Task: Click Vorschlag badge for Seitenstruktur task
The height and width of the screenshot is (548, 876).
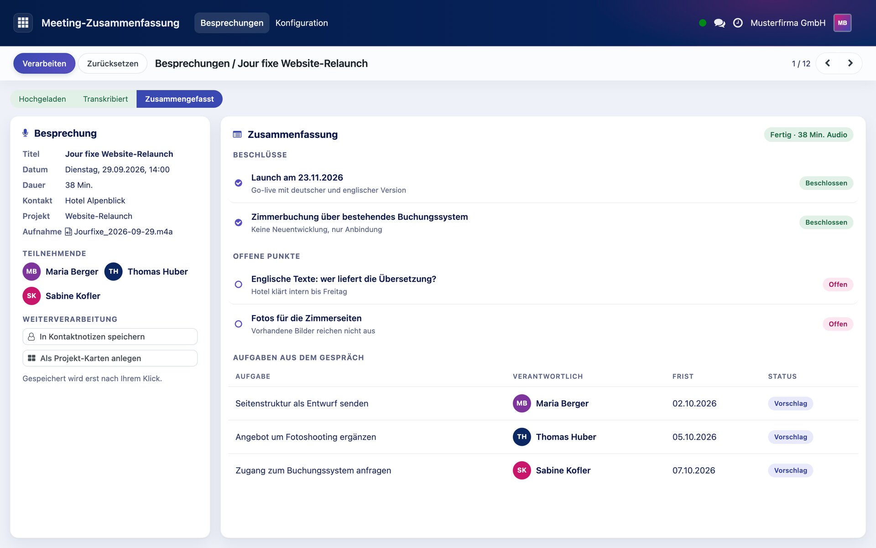Action: [790, 403]
